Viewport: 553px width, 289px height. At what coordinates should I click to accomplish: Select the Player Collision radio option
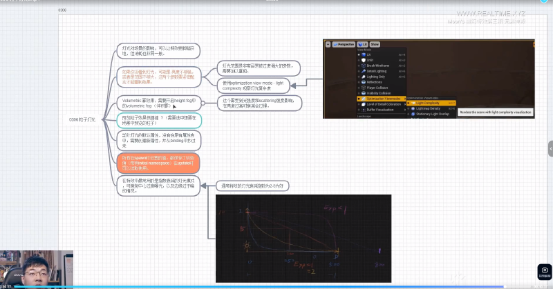point(359,88)
